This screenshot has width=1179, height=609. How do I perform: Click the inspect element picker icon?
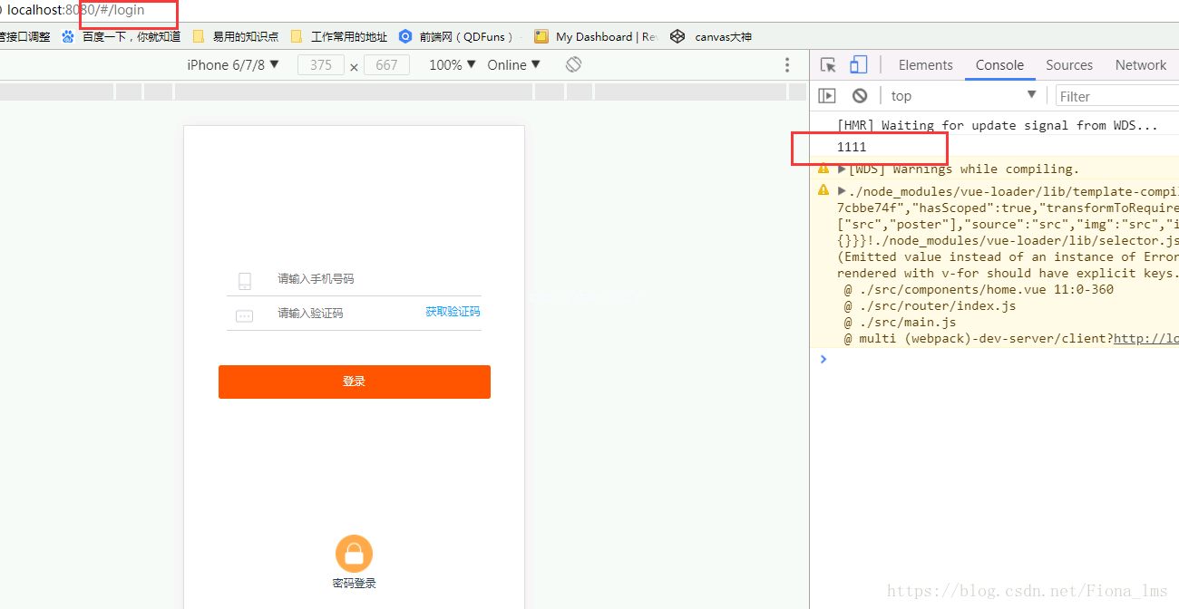pos(828,65)
